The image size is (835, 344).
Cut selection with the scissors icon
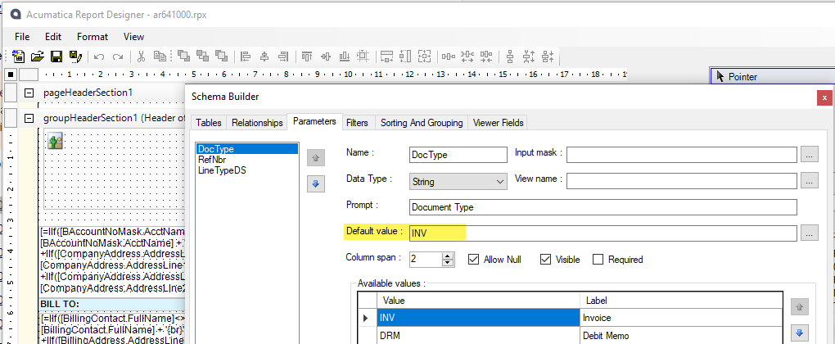pyautogui.click(x=141, y=56)
